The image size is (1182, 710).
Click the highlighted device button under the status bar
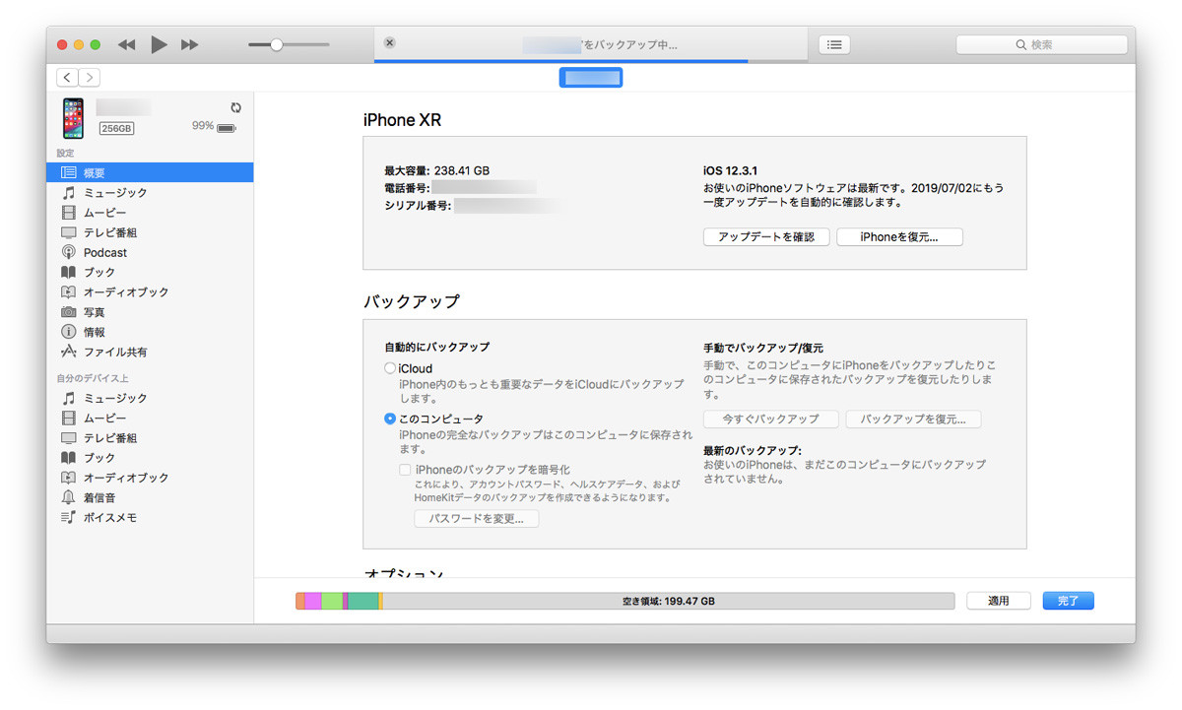[x=591, y=77]
